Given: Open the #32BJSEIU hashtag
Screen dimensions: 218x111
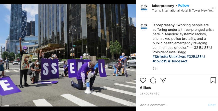Looking at the screenshot, I should pos(196,57).
